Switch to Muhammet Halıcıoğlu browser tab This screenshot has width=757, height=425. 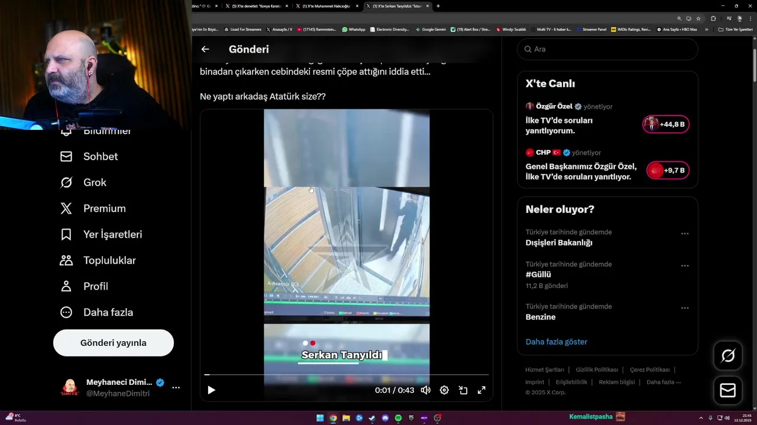(328, 6)
